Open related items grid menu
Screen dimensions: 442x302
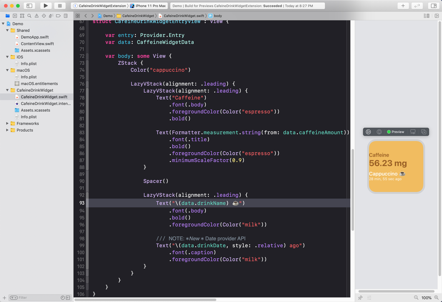[x=78, y=16]
